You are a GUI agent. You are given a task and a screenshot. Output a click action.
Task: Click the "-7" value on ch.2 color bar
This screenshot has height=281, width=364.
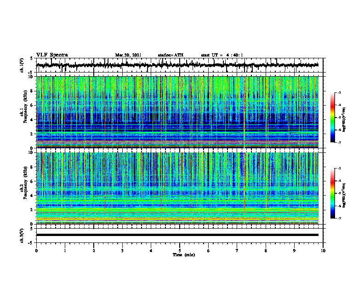coord(339,218)
